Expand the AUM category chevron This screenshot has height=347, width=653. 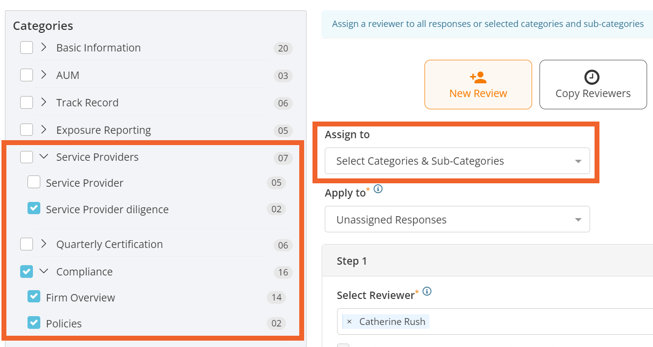(x=44, y=75)
